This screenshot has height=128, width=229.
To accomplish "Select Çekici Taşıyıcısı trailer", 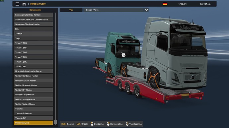I will coord(33,123).
